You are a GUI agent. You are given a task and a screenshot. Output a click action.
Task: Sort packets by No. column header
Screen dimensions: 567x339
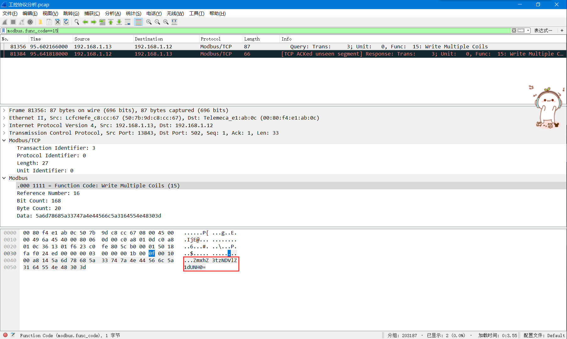tap(14, 39)
